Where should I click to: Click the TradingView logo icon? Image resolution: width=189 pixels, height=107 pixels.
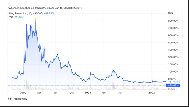coord(9,99)
